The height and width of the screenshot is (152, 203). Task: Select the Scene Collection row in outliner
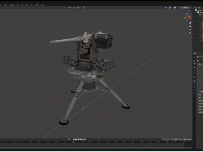[x=199, y=10]
